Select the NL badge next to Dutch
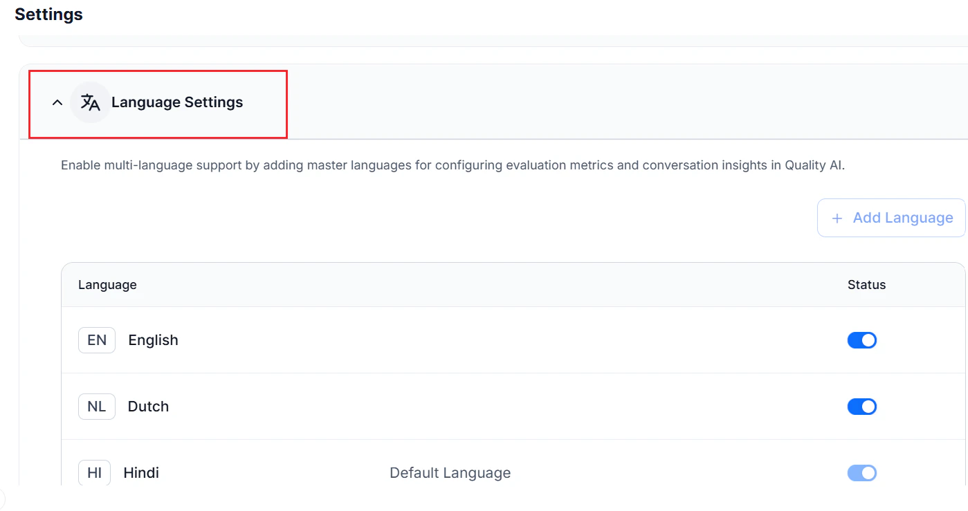The width and height of the screenshot is (968, 511). 96,406
